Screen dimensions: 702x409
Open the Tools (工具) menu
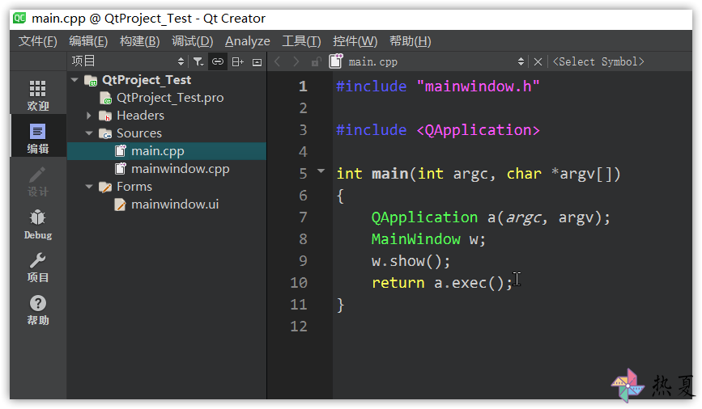tap(301, 41)
